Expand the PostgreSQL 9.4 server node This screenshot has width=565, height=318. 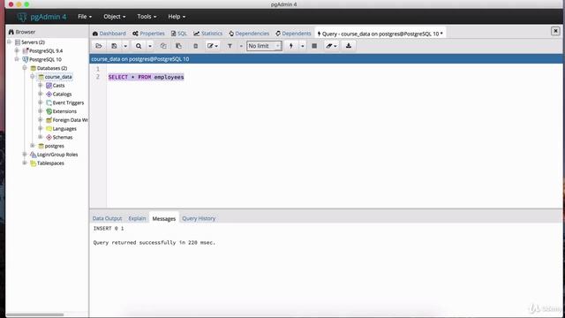(17, 51)
